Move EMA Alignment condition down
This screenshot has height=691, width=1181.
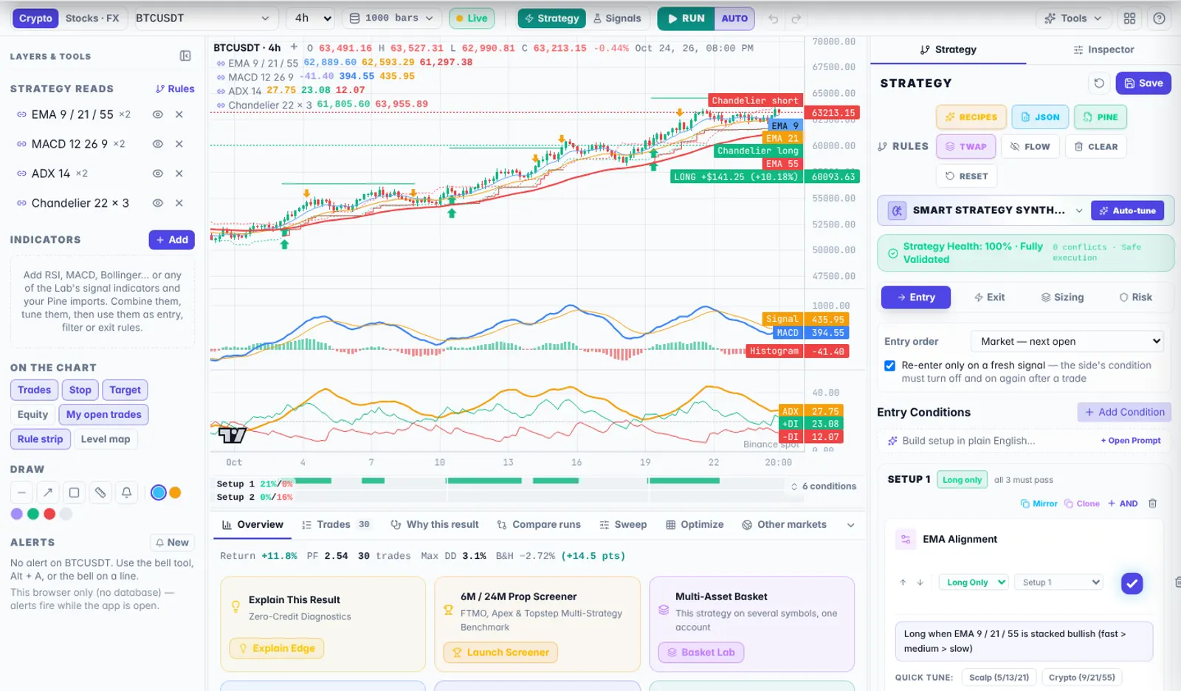pos(920,582)
